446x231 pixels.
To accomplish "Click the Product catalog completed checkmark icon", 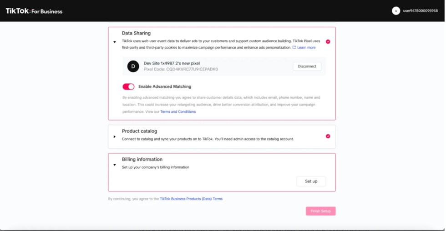I will click(x=328, y=136).
